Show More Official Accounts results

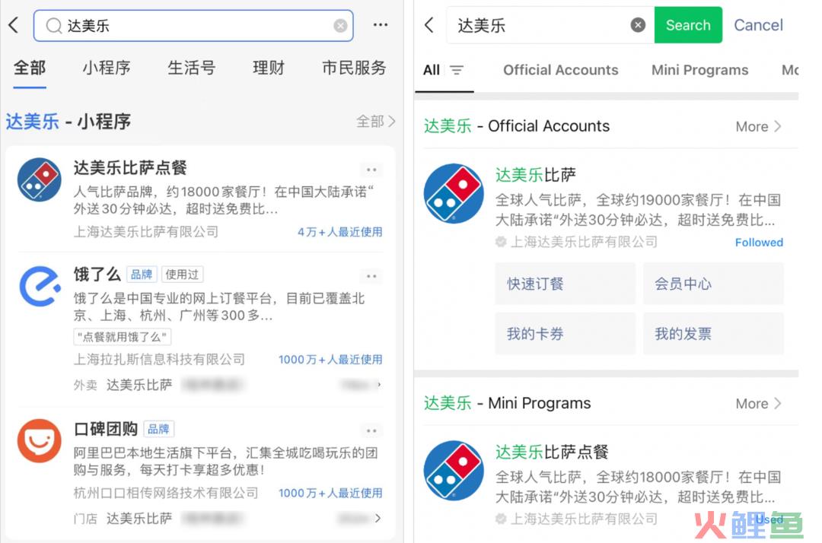click(758, 127)
